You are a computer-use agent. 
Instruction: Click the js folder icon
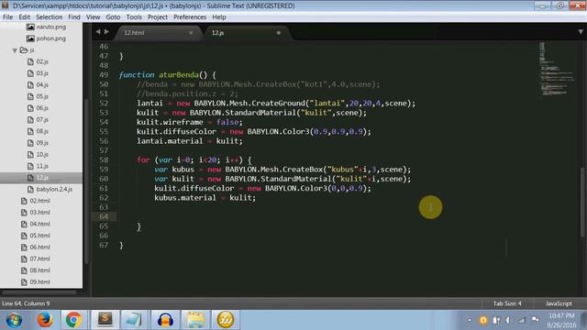click(x=24, y=50)
